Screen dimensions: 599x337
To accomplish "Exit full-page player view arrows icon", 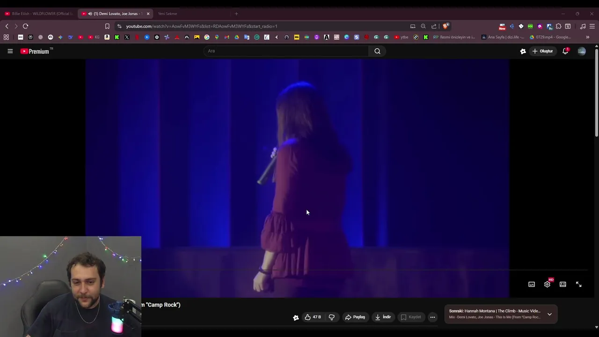I will (579, 285).
